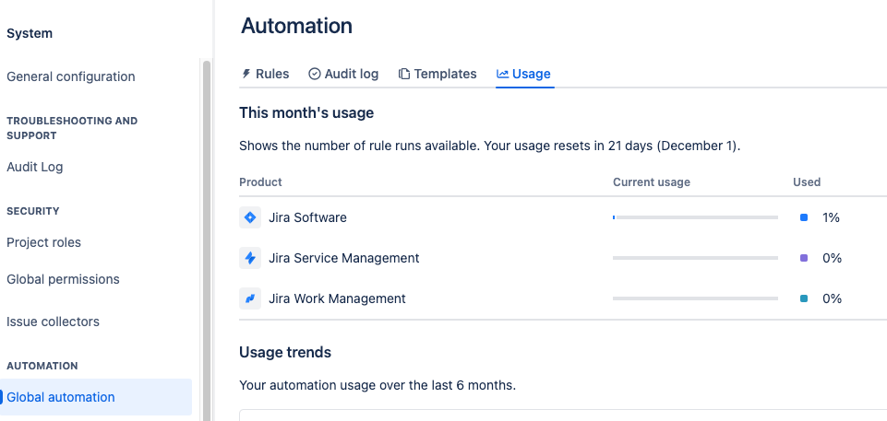Click the Jira Software usage progress bar

coord(695,217)
